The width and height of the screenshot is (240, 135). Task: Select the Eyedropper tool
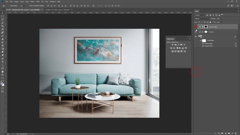(x=3, y=29)
